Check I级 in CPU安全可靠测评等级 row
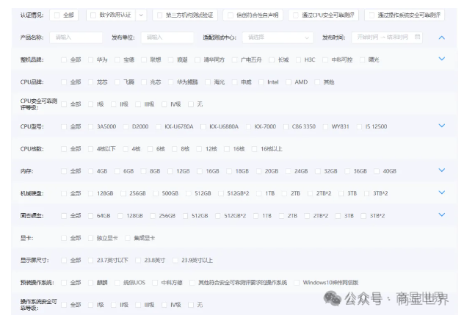 pyautogui.click(x=90, y=104)
